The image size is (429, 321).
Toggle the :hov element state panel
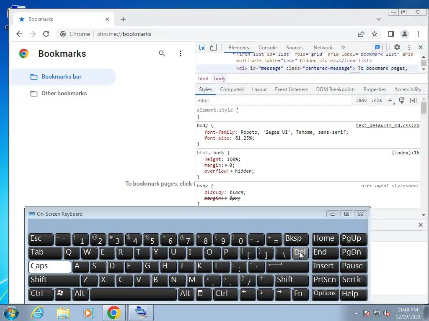pos(361,100)
